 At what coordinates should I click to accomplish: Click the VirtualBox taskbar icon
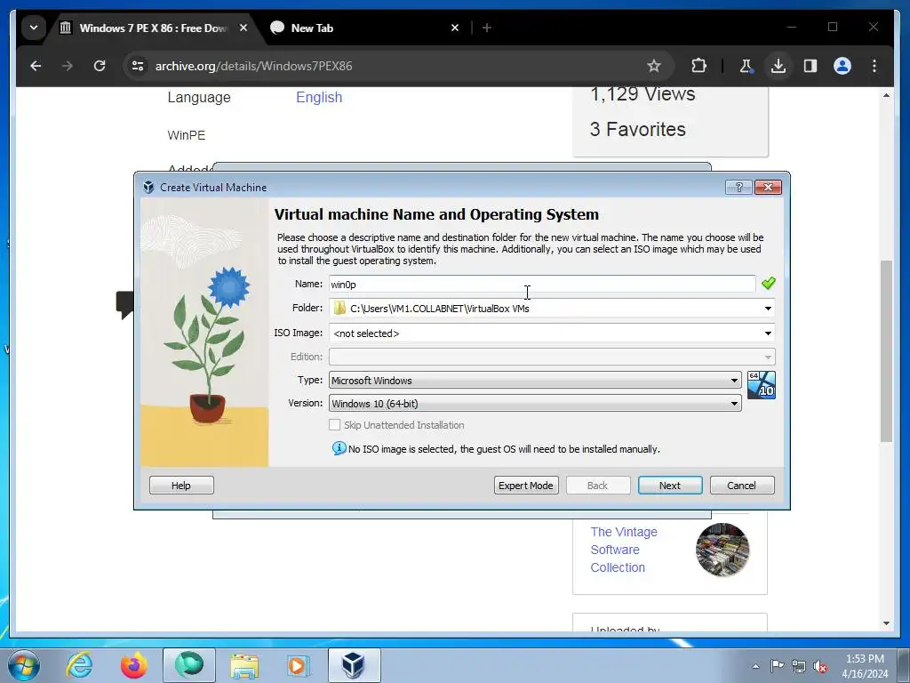pos(354,665)
